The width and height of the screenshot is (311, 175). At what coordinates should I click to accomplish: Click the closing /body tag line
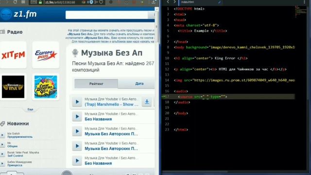181,113
